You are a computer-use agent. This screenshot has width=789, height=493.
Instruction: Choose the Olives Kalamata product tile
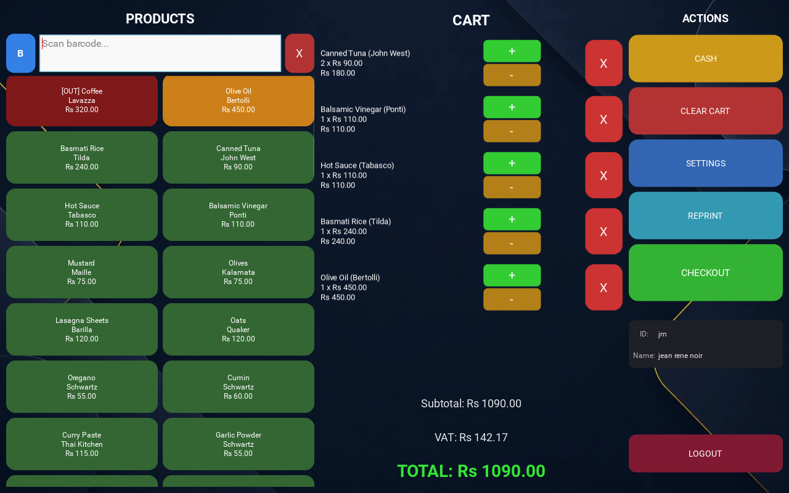[x=239, y=272]
